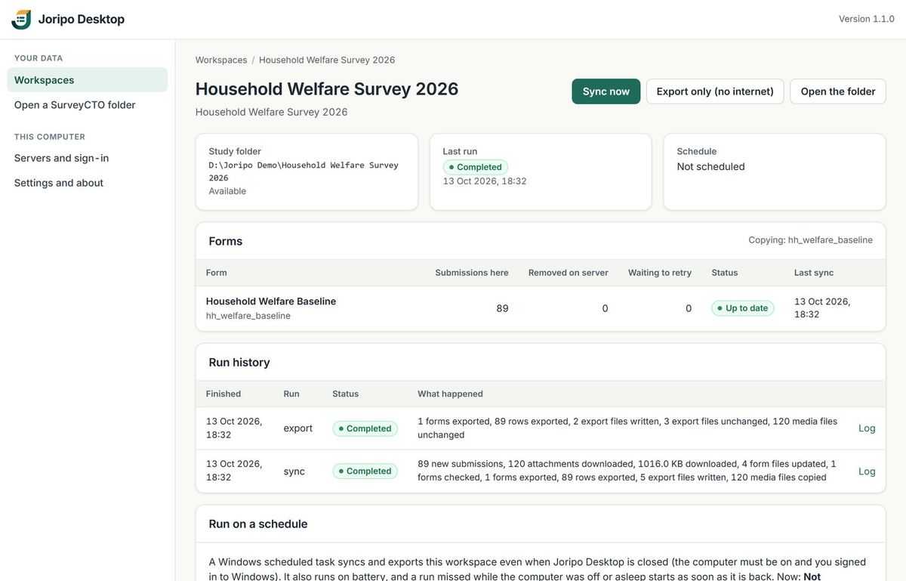Click the Available status under Study folder
Viewport: 906px width, 581px height.
tap(227, 191)
